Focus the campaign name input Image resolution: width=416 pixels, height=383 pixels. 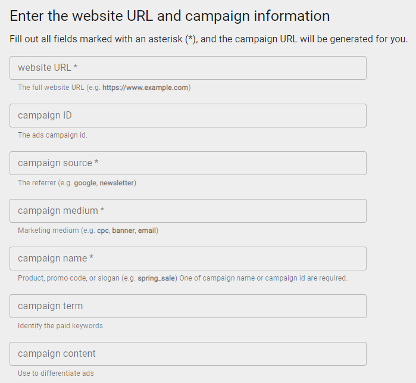(x=187, y=259)
